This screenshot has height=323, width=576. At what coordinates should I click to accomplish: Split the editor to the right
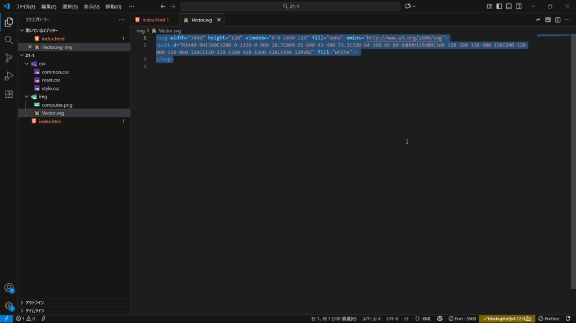pos(557,20)
